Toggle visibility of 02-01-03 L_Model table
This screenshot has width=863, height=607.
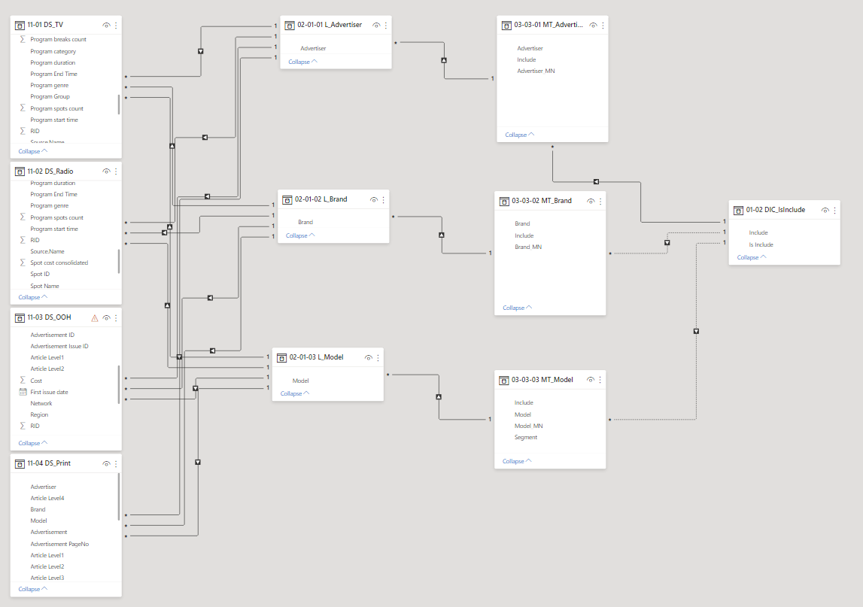point(369,358)
